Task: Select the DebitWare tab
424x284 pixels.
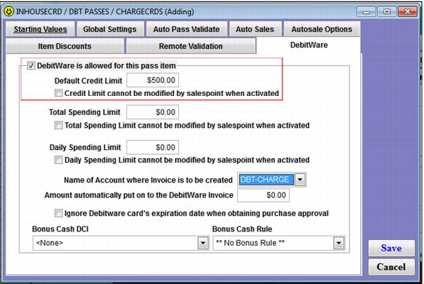Action: 309,45
